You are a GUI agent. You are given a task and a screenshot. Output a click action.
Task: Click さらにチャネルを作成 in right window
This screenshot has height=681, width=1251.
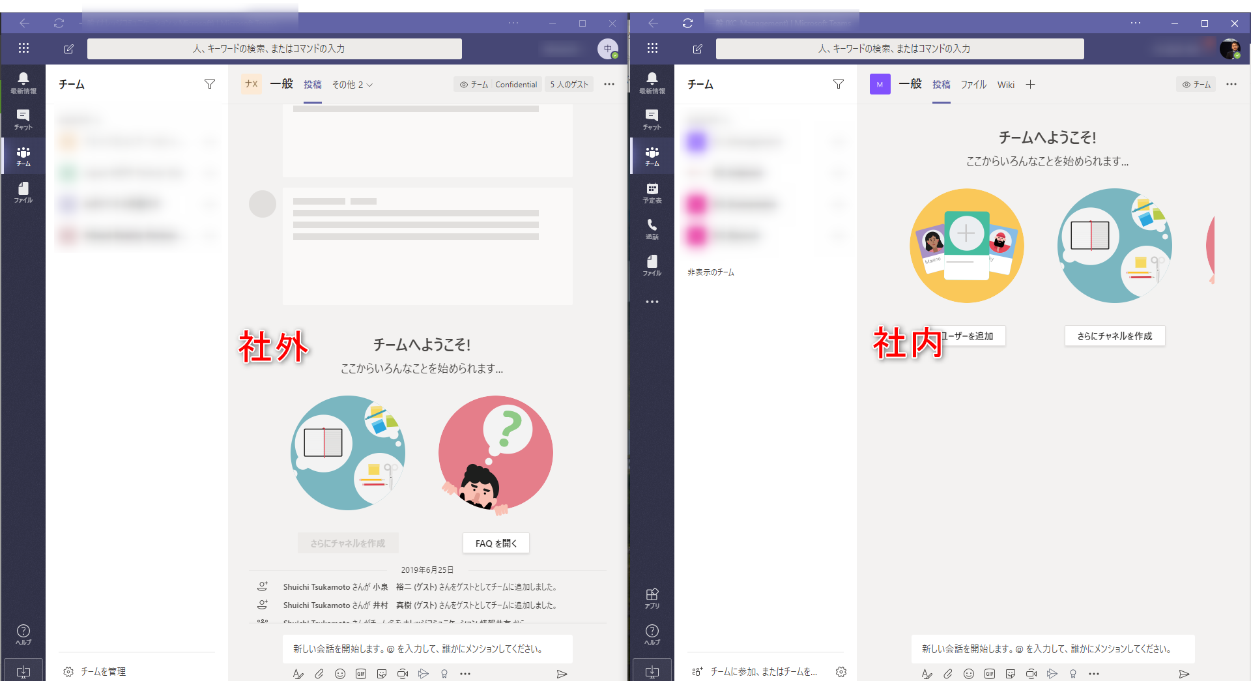coord(1115,336)
